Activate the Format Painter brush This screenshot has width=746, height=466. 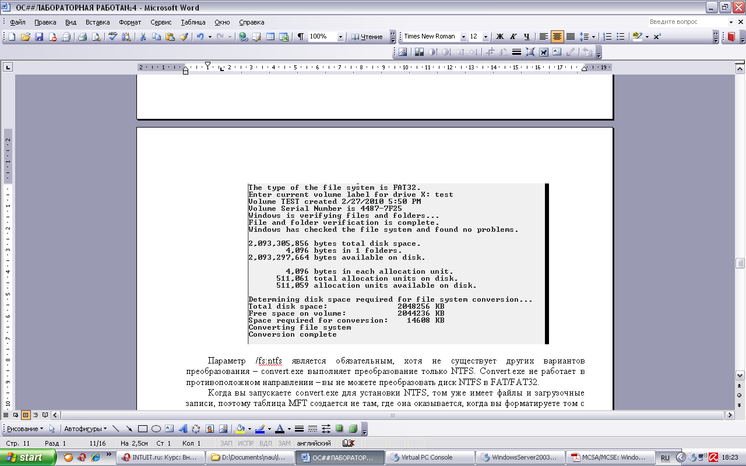184,37
